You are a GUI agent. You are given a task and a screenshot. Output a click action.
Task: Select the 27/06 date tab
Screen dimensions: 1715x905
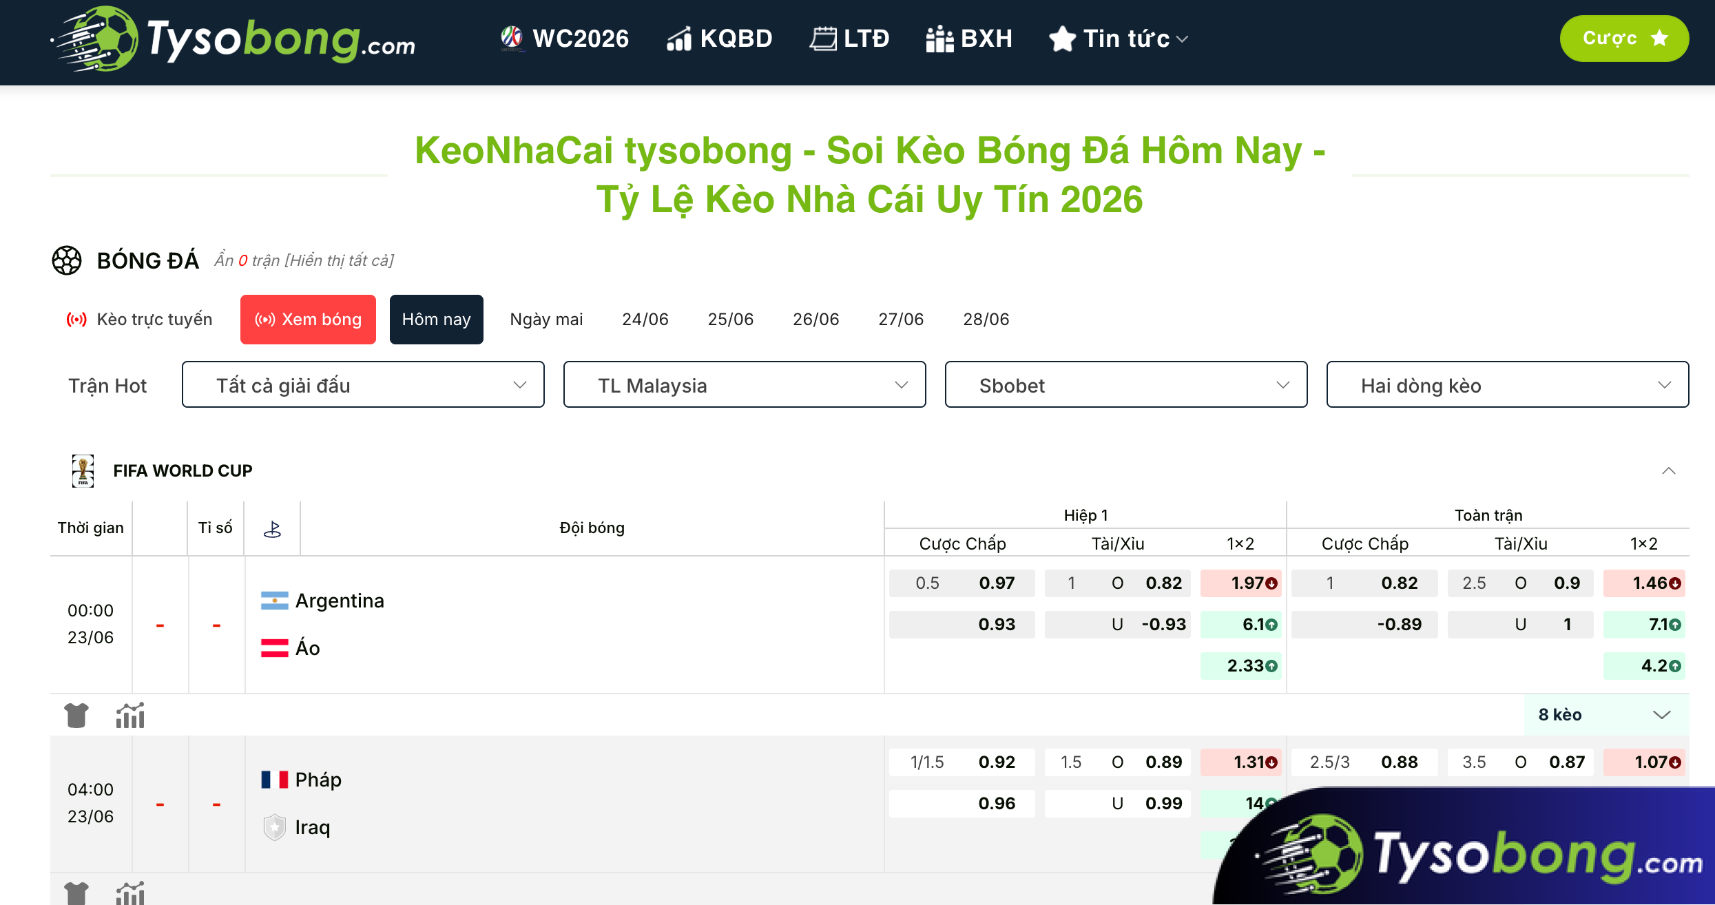pyautogui.click(x=901, y=319)
